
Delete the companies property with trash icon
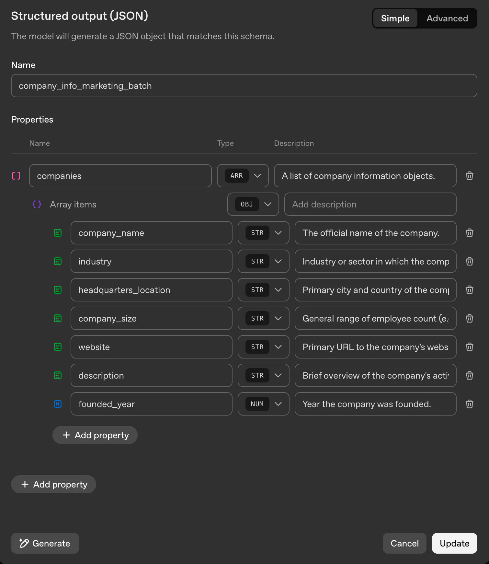tap(469, 176)
